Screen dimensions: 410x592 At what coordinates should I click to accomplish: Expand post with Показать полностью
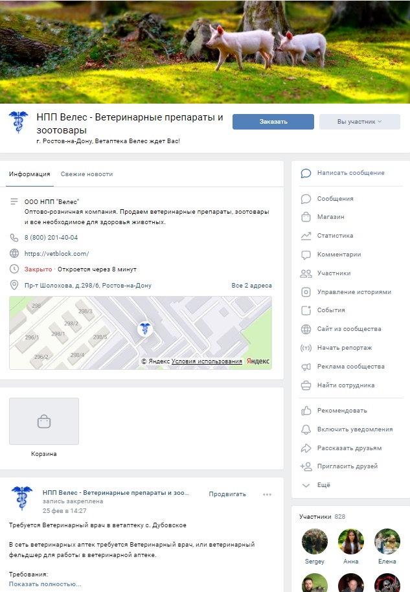(x=45, y=584)
